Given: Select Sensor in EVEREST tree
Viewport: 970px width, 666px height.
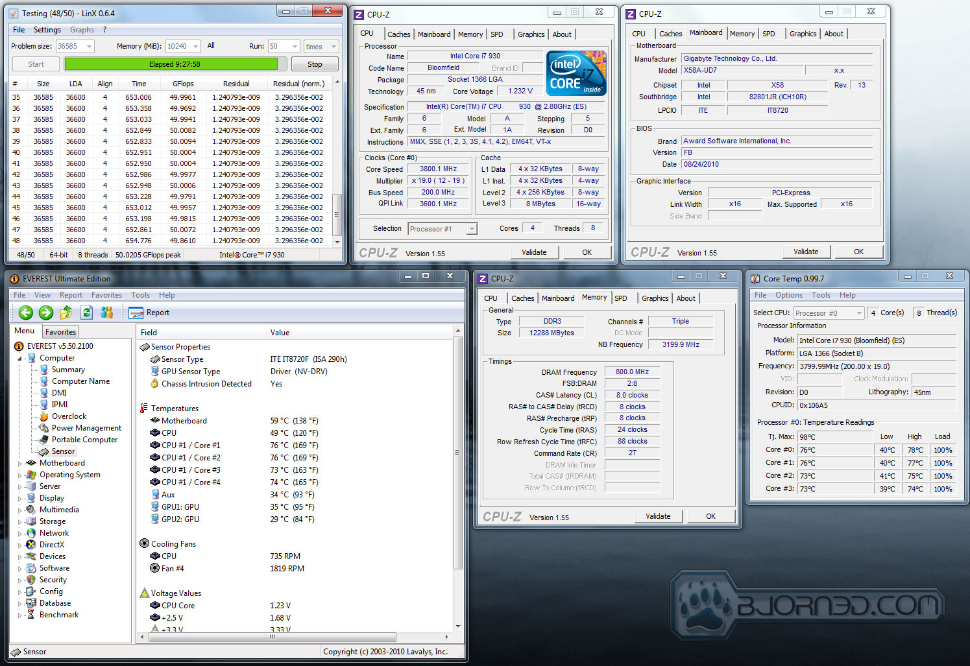Looking at the screenshot, I should coord(63,451).
